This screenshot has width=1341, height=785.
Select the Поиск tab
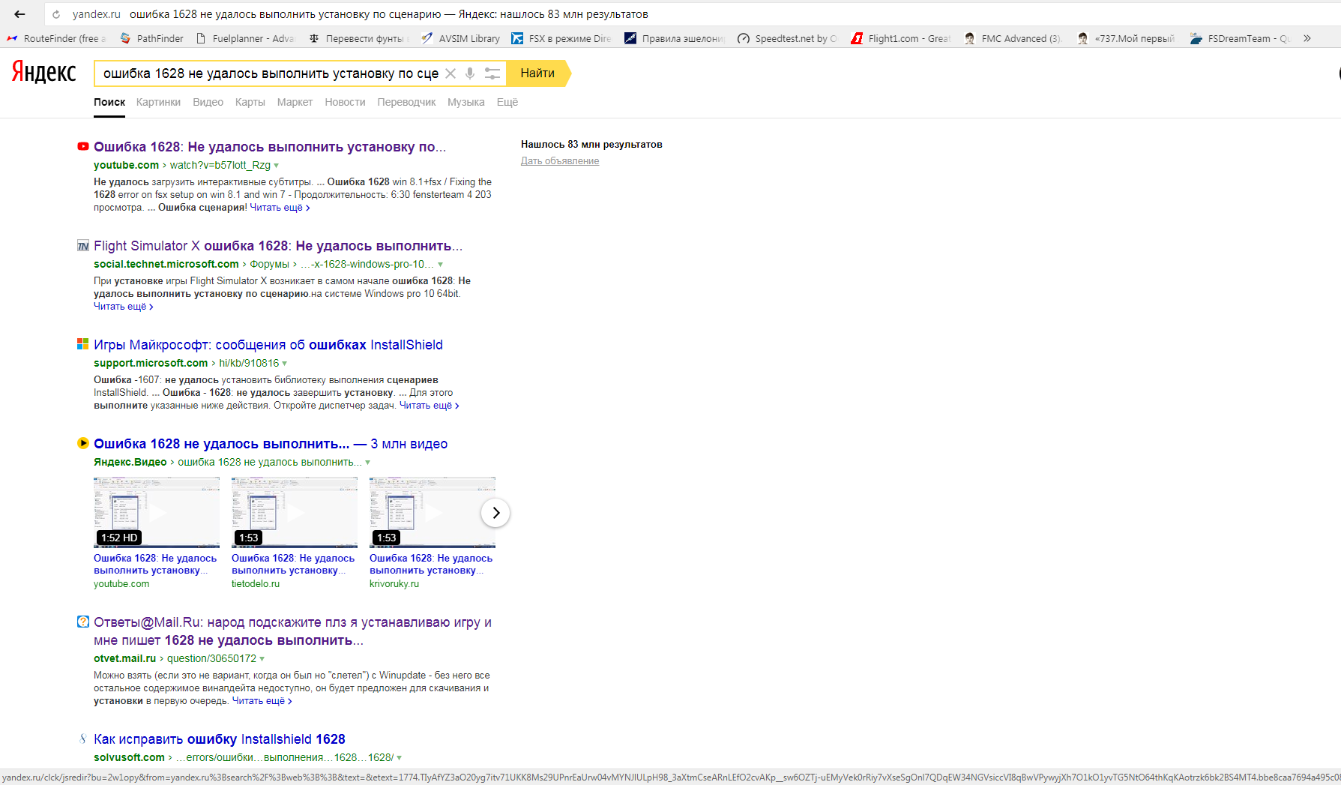109,102
